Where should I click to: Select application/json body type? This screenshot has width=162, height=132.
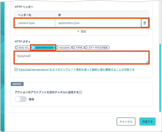coord(43,48)
